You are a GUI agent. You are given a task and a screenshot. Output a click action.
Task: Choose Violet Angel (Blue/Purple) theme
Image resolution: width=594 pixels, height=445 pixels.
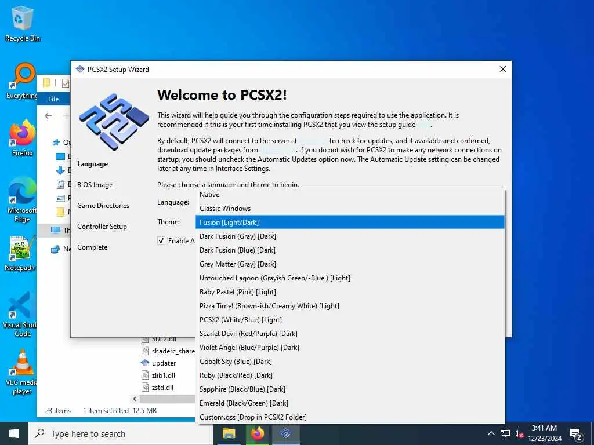350,348
